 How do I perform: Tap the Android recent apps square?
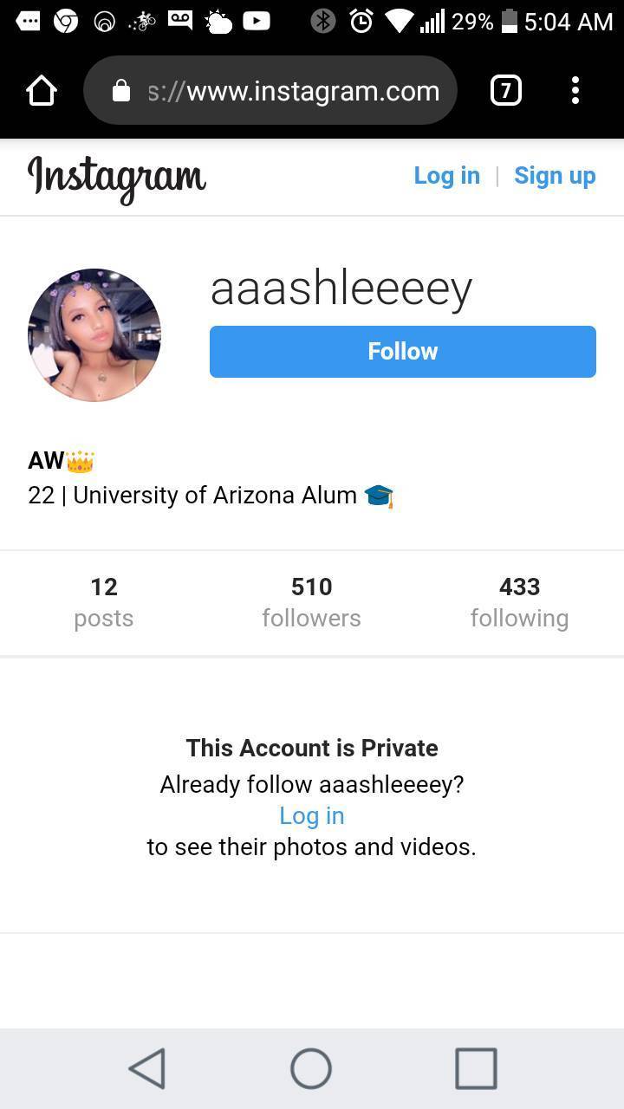coord(476,1068)
